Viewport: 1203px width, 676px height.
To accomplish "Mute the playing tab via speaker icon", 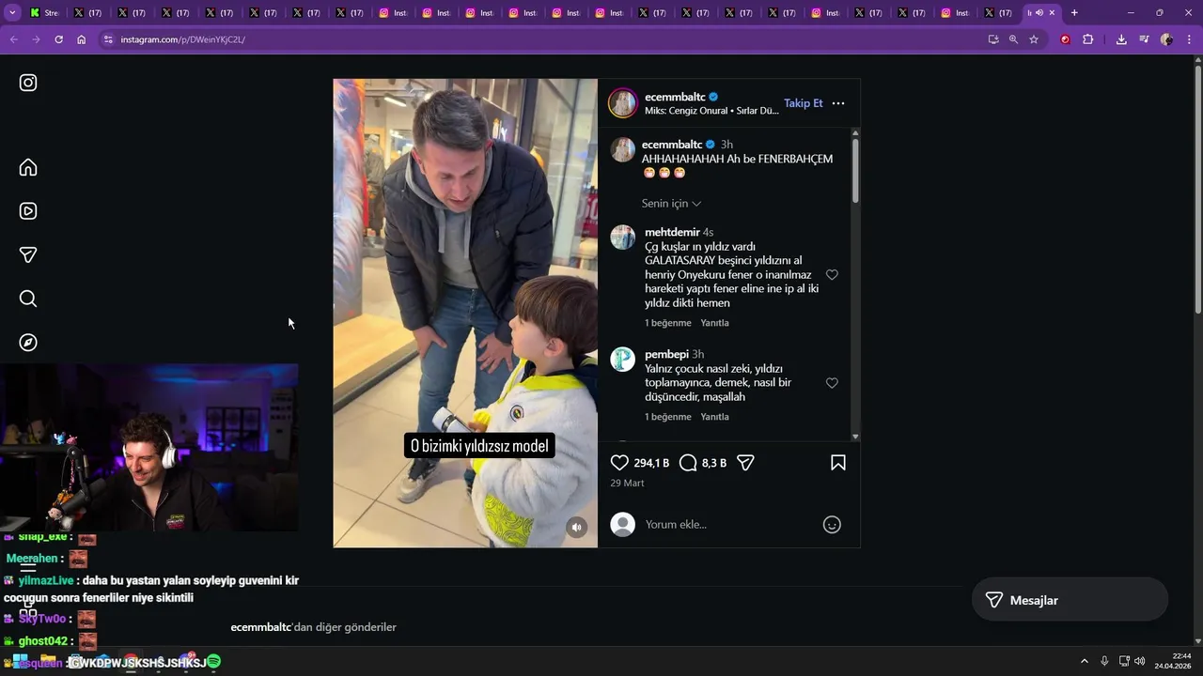I will click(x=1039, y=13).
